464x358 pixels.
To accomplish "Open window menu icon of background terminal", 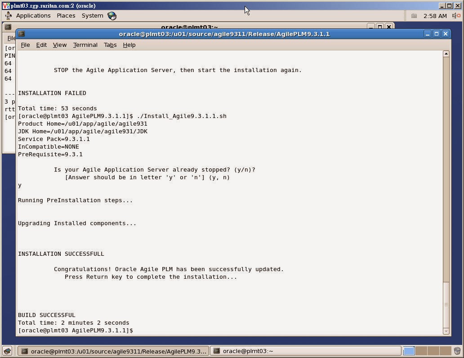I will coord(8,27).
